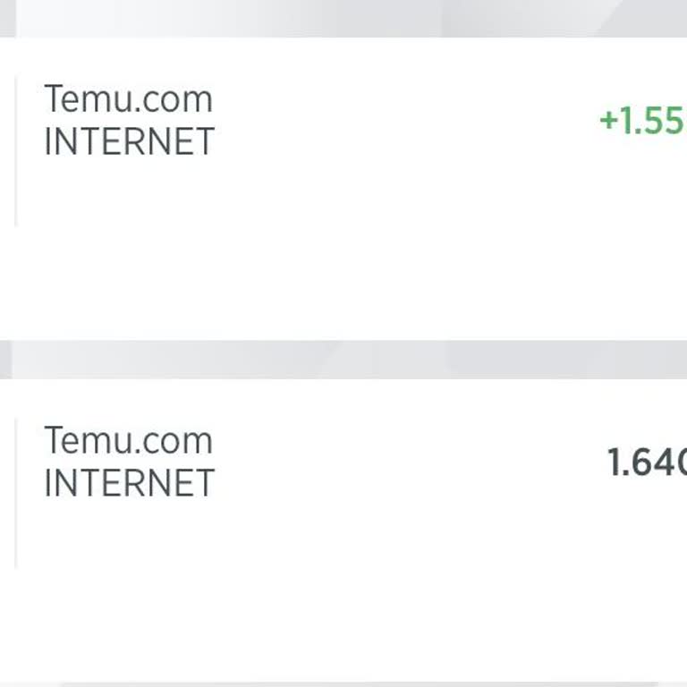
Task: Click the gray strip below the bottom card
Action: pyautogui.click(x=343, y=683)
